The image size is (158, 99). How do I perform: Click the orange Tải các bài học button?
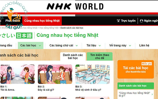pos(136,69)
